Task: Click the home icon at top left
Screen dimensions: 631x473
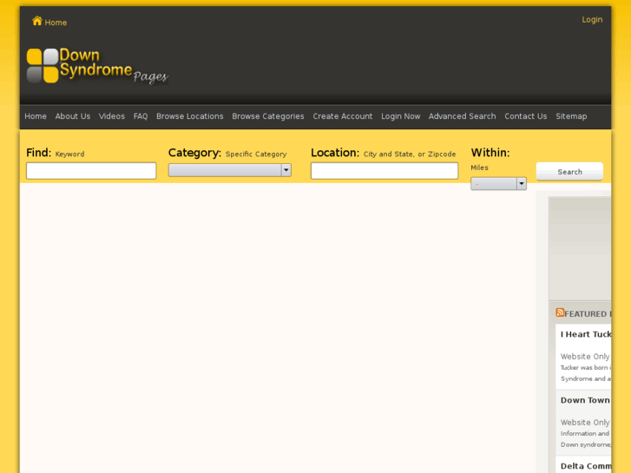Action: tap(36, 21)
